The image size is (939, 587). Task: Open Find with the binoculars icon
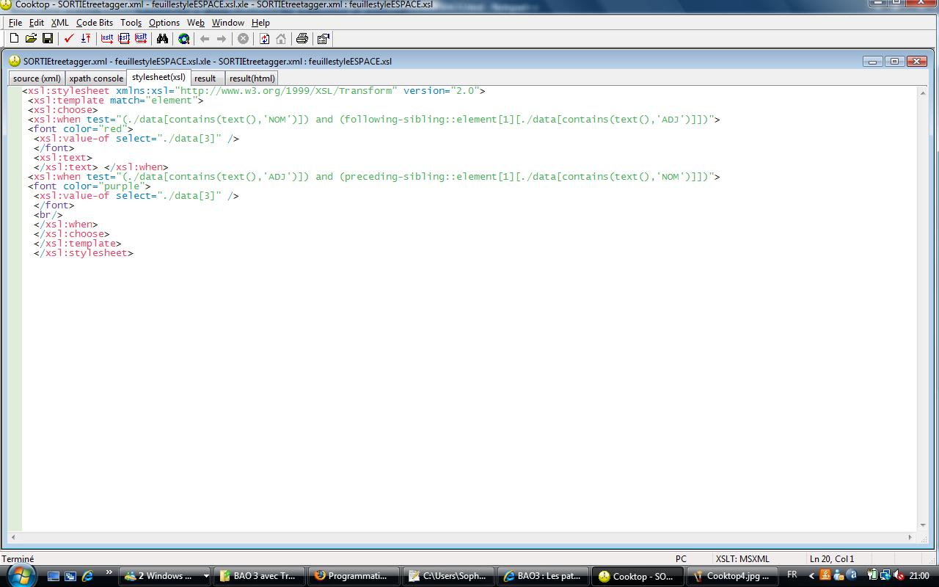pos(162,38)
